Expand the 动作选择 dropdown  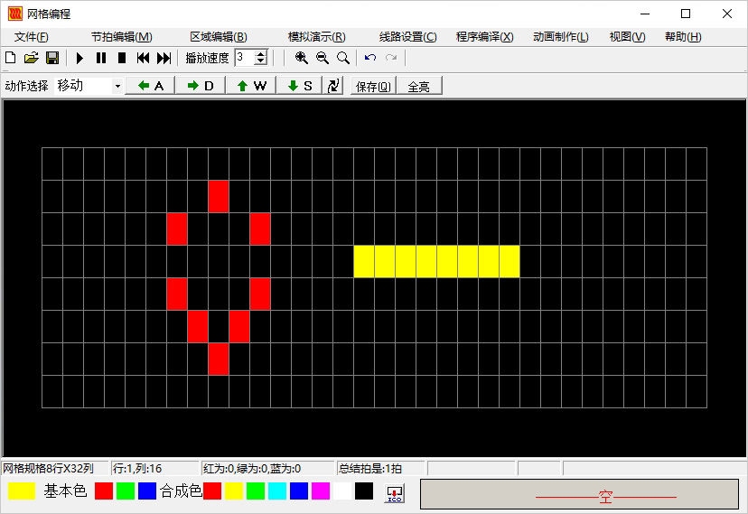click(x=117, y=86)
